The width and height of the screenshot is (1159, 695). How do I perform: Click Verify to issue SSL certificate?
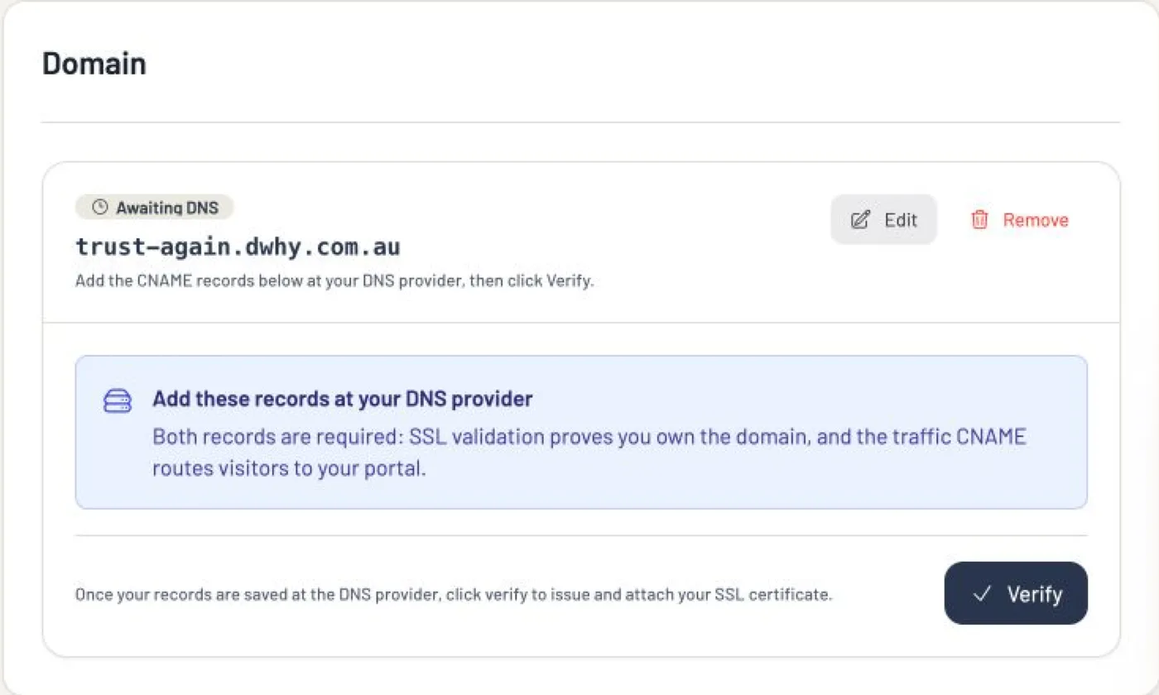pyautogui.click(x=1016, y=593)
